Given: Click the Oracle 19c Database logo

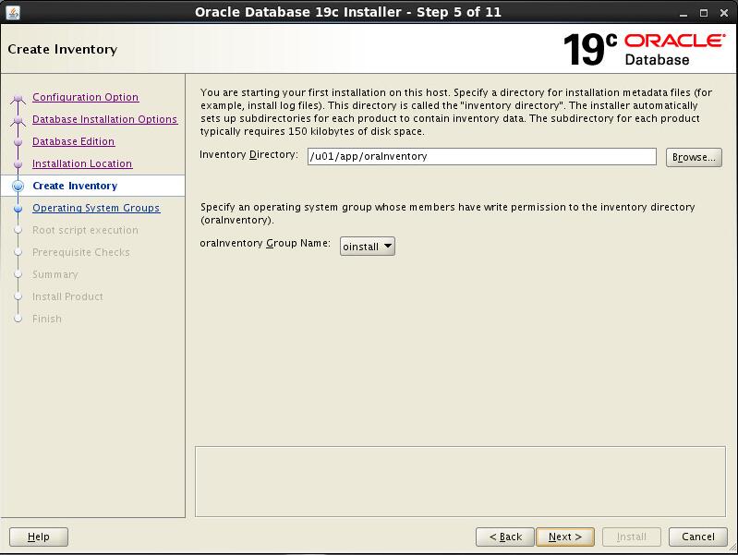Looking at the screenshot, I should pyautogui.click(x=645, y=49).
